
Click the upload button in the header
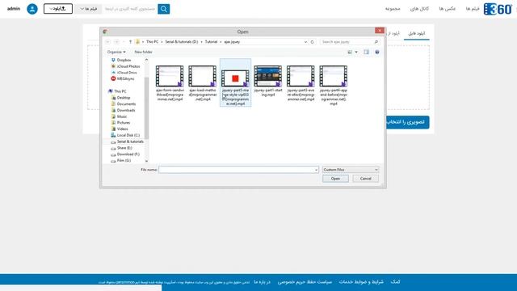point(58,9)
